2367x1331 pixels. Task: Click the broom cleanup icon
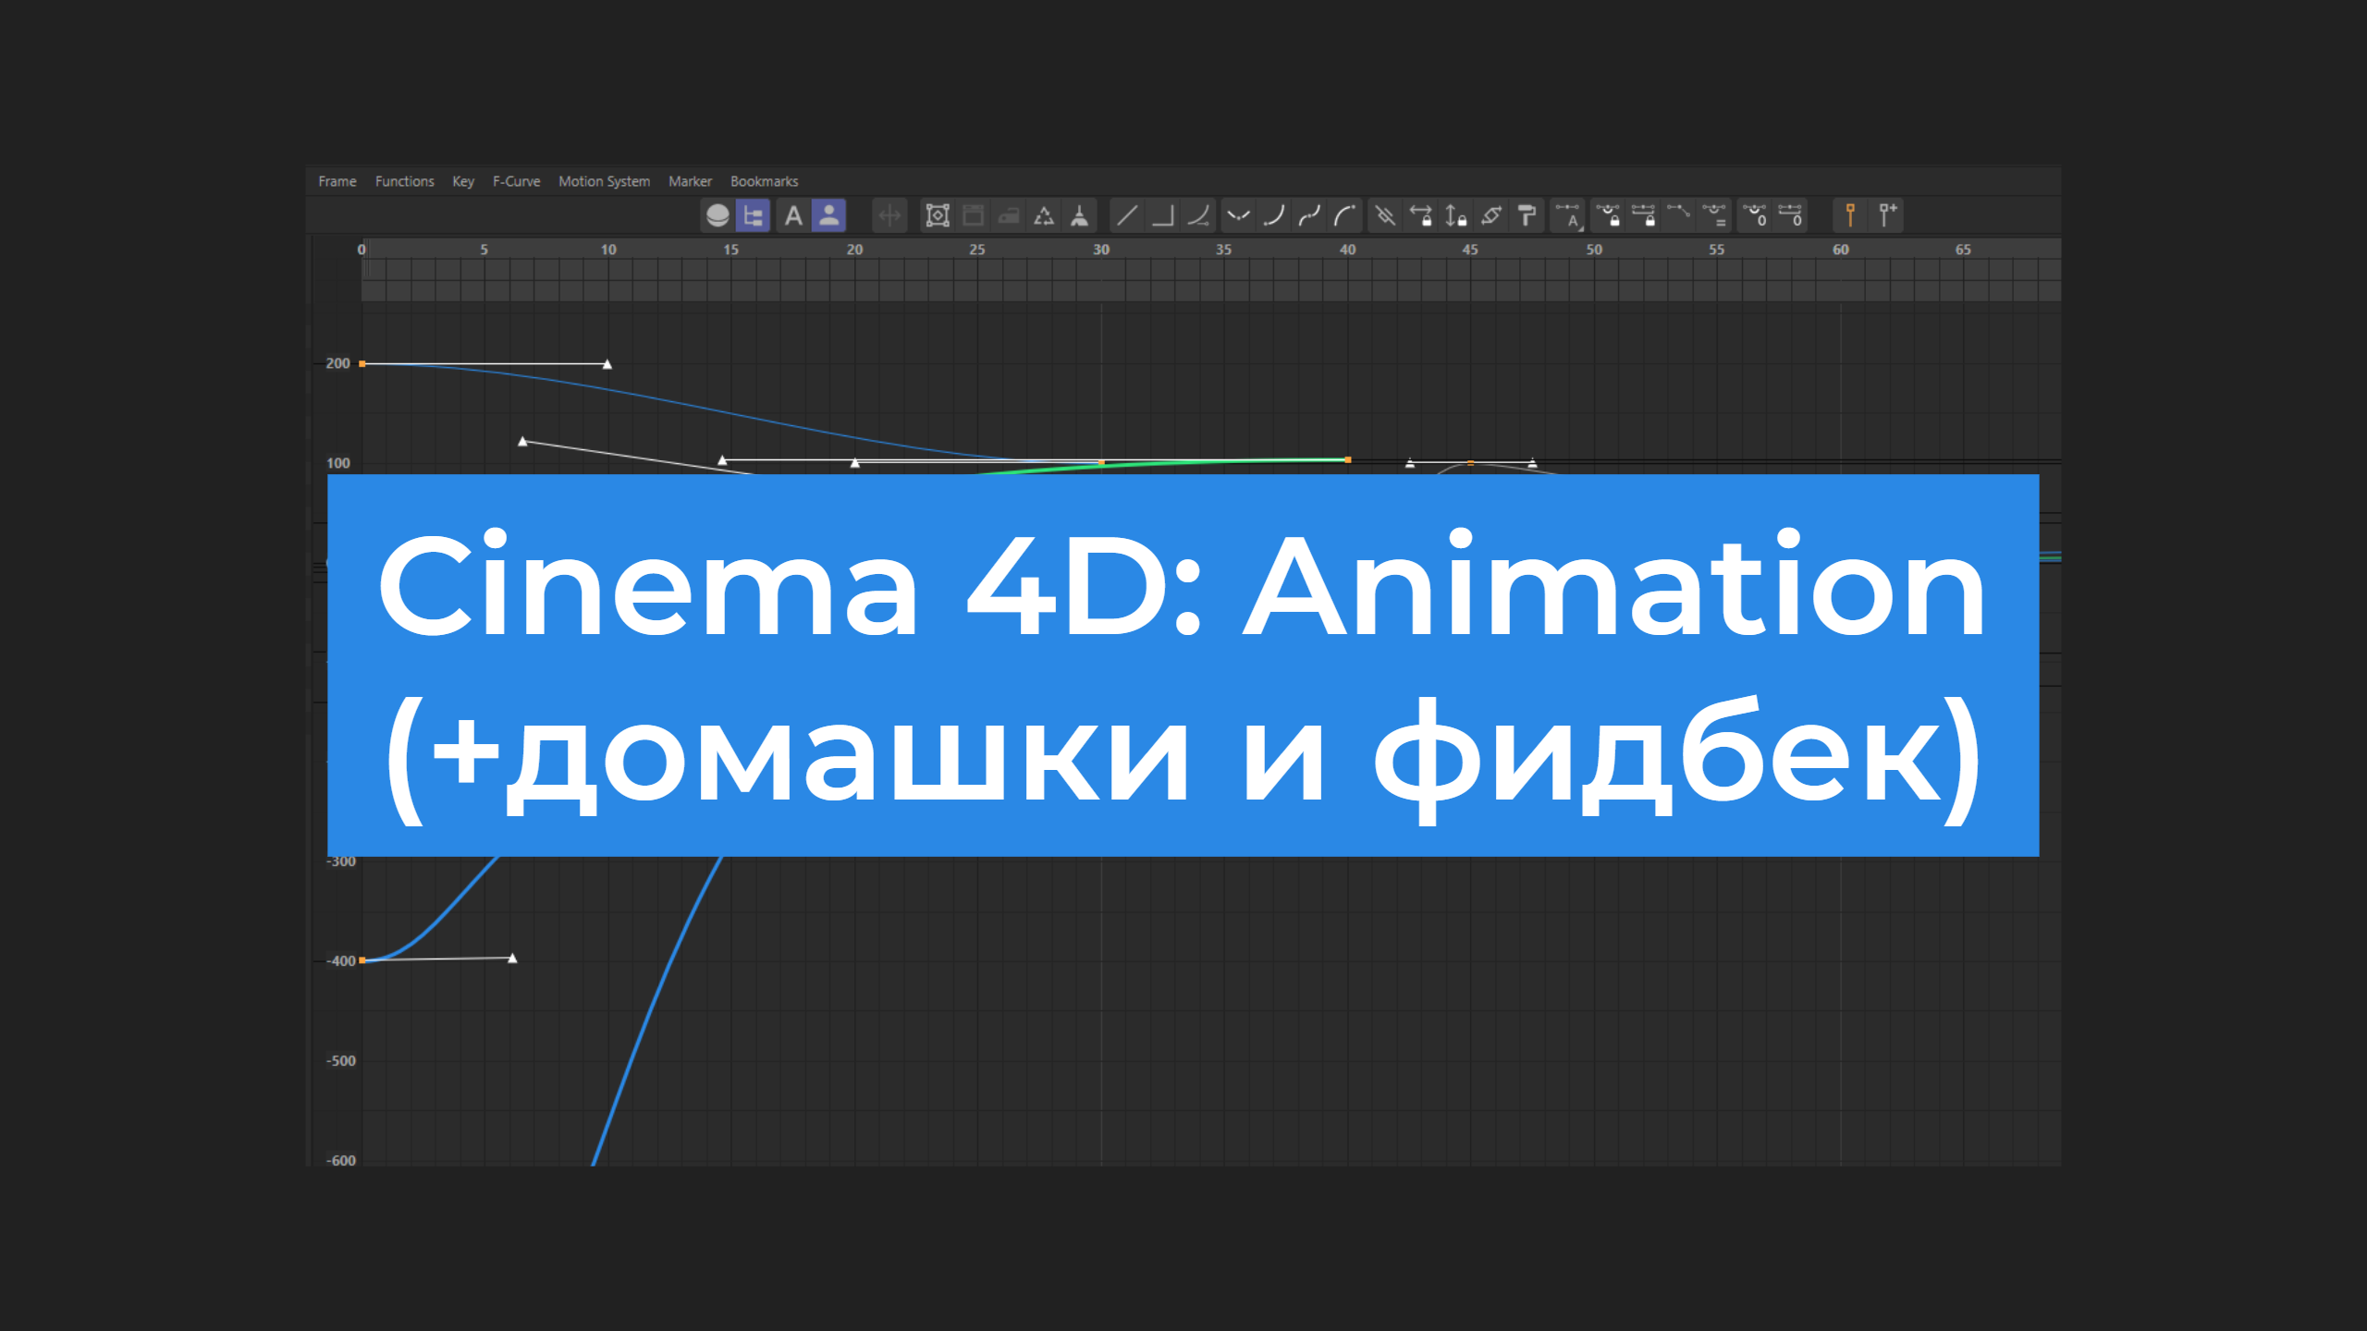point(1079,215)
